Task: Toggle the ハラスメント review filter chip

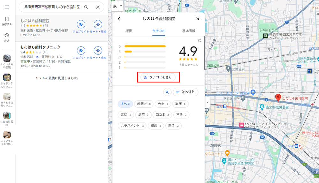Action: (x=132, y=126)
